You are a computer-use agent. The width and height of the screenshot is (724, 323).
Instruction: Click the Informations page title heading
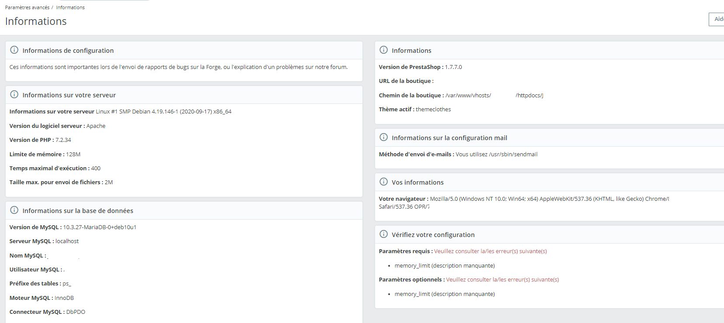tap(36, 21)
